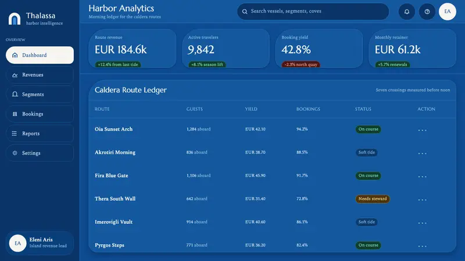Viewport: 465px width, 261px height.
Task: Open Eleni Aris profile card
Action: (x=40, y=243)
